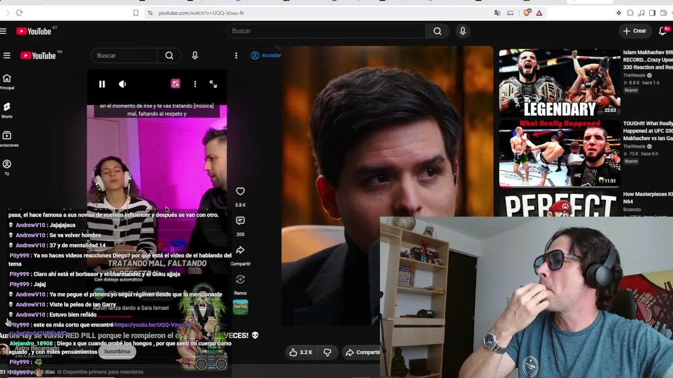This screenshot has height=378, width=673.
Task: Open the three-dot settings menu beside Acceder
Action: coord(236,55)
